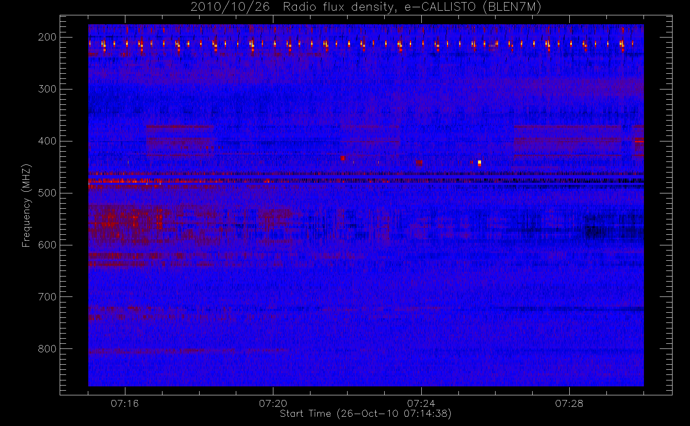The height and width of the screenshot is (426, 690).
Task: Click the 07:16 time tick label
Action: [125, 403]
